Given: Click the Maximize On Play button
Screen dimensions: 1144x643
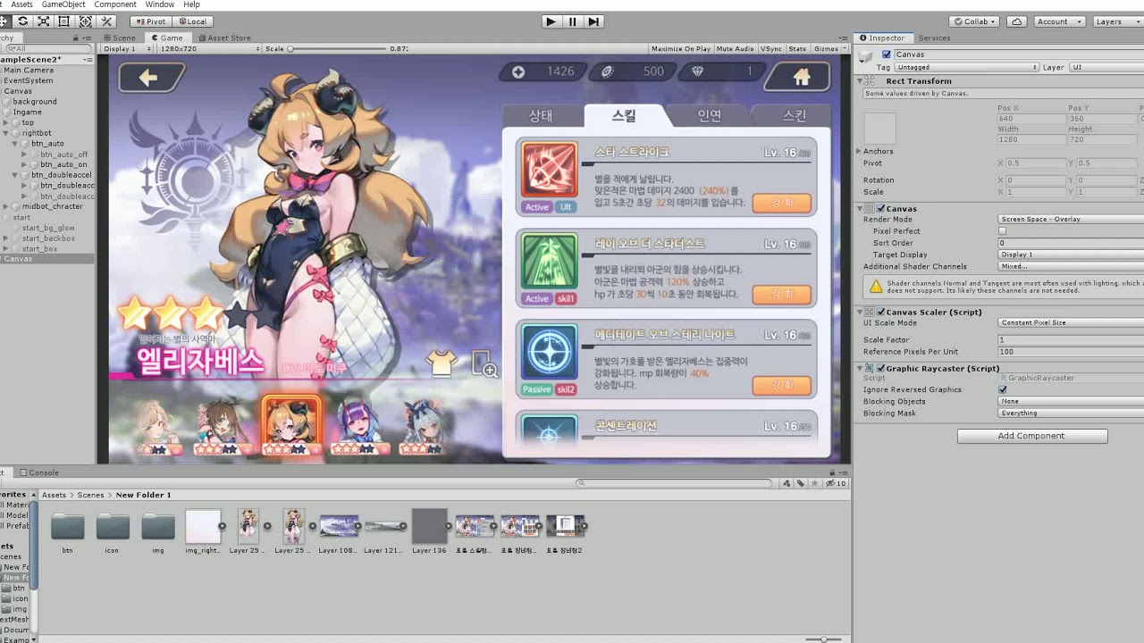Looking at the screenshot, I should pyautogui.click(x=681, y=49).
